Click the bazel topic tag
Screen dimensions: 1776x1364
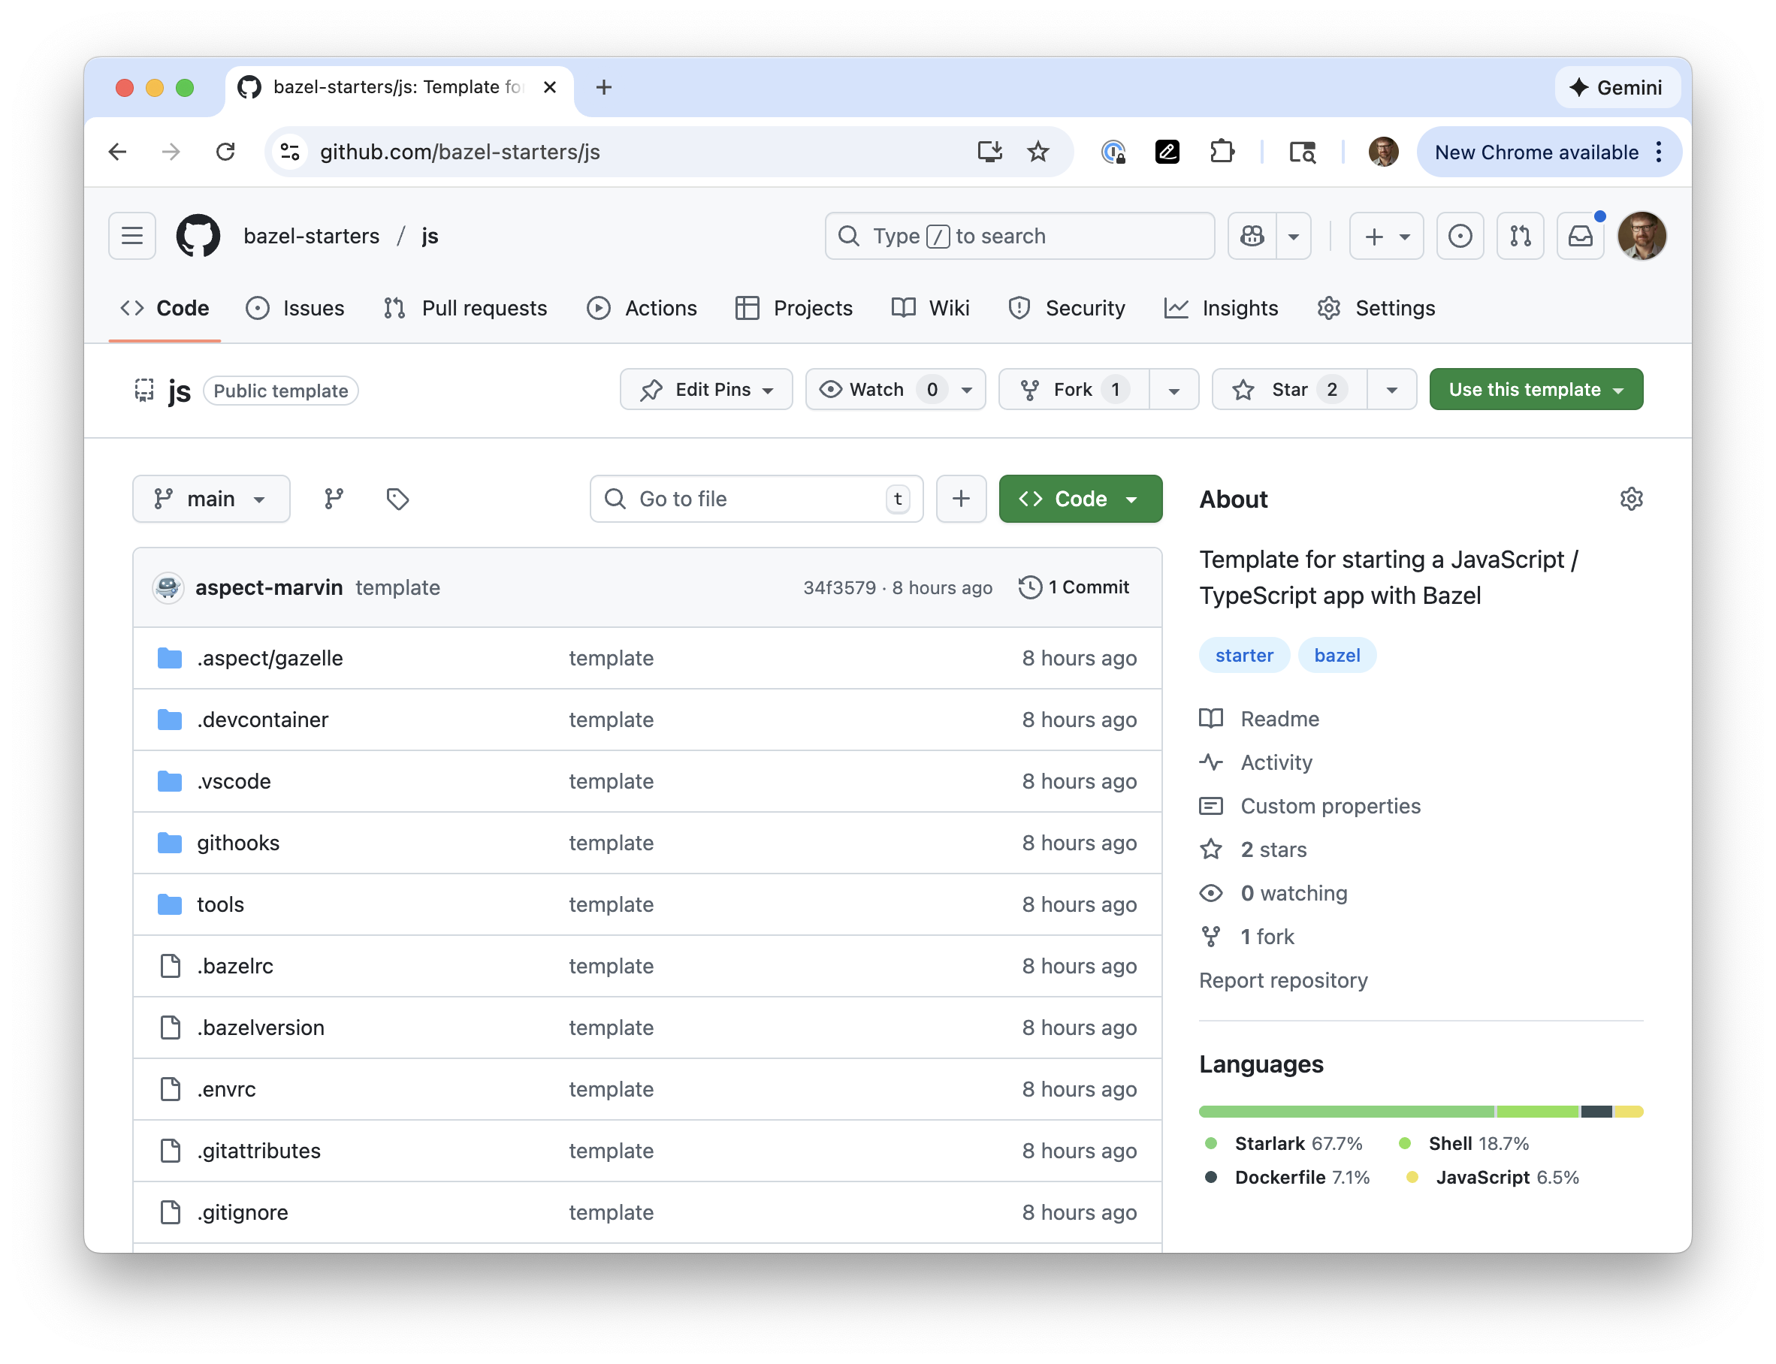[x=1337, y=655]
